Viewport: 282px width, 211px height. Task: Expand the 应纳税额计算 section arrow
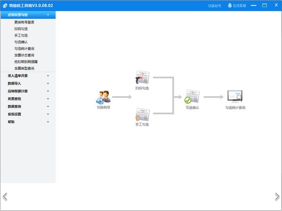click(48, 91)
